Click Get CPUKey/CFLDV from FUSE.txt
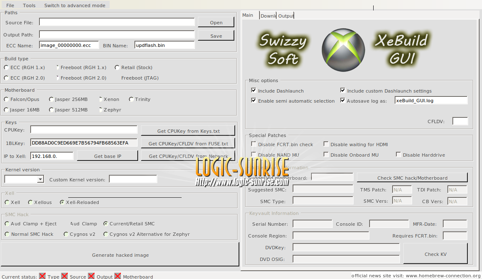The width and height of the screenshot is (482, 279). (188, 144)
